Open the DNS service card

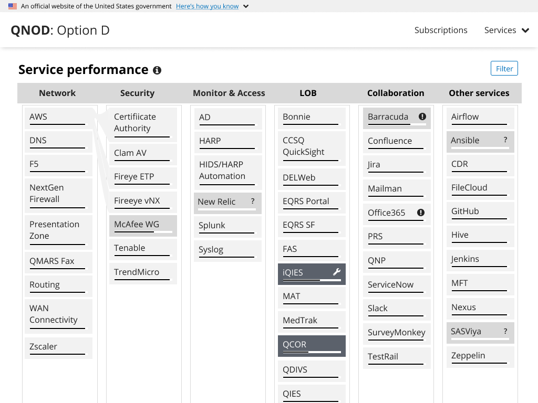58,142
